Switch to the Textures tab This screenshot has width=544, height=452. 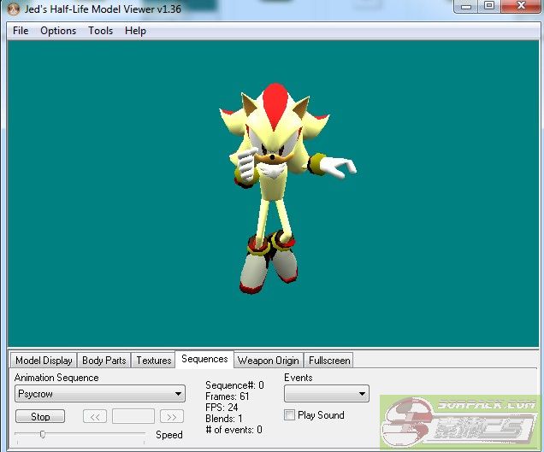pos(154,361)
